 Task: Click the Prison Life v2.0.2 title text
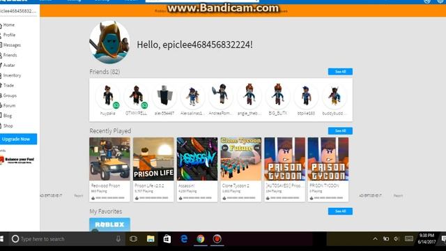point(149,185)
